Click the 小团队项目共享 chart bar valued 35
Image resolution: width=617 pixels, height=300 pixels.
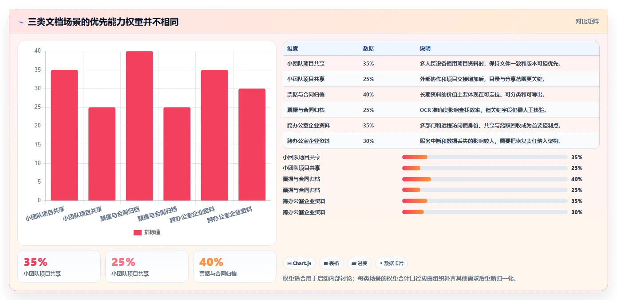click(x=64, y=135)
